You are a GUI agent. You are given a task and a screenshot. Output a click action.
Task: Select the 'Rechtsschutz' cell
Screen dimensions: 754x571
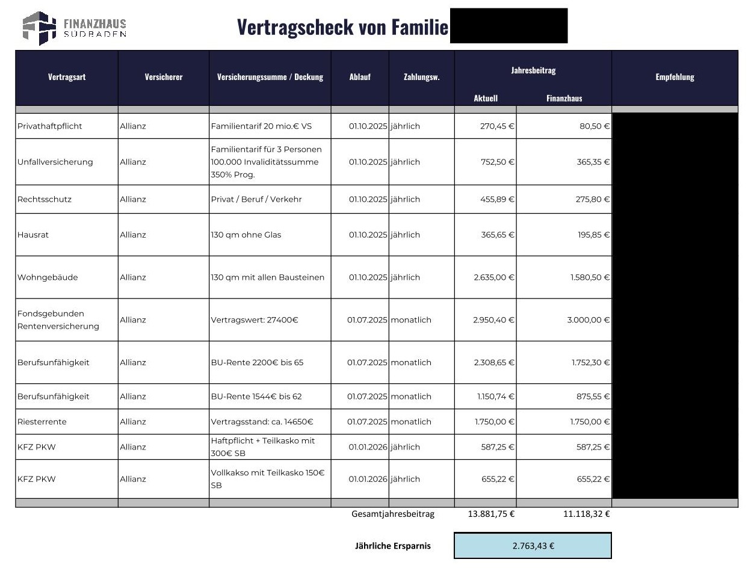tap(67, 199)
